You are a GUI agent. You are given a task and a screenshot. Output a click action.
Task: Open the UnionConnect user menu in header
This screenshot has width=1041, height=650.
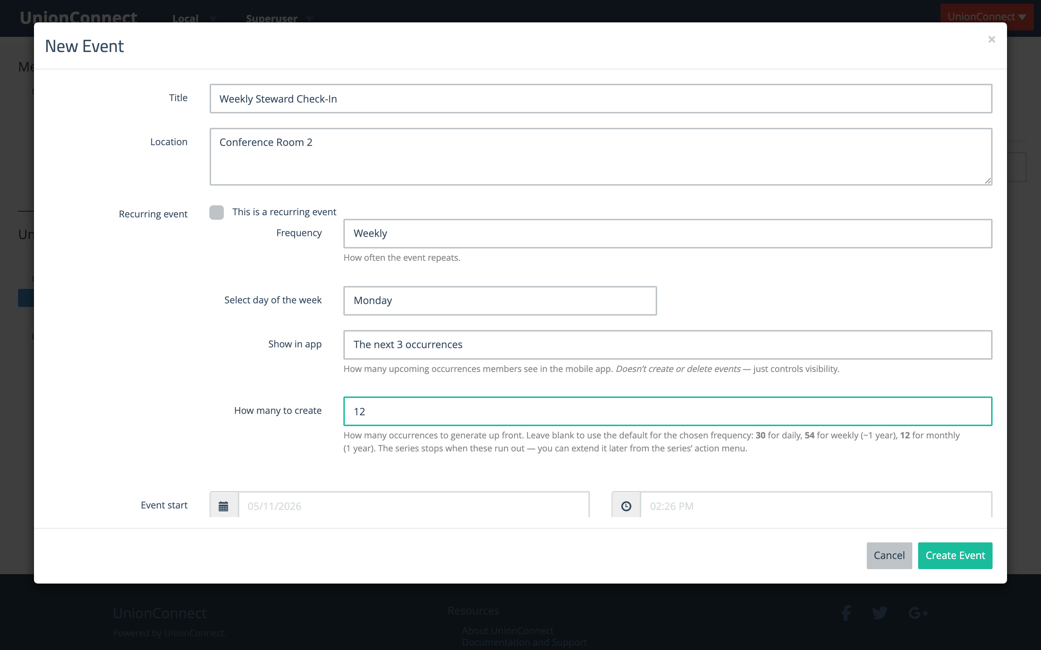[x=986, y=17]
